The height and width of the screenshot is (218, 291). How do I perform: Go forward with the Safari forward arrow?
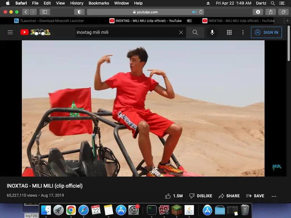coord(33,12)
